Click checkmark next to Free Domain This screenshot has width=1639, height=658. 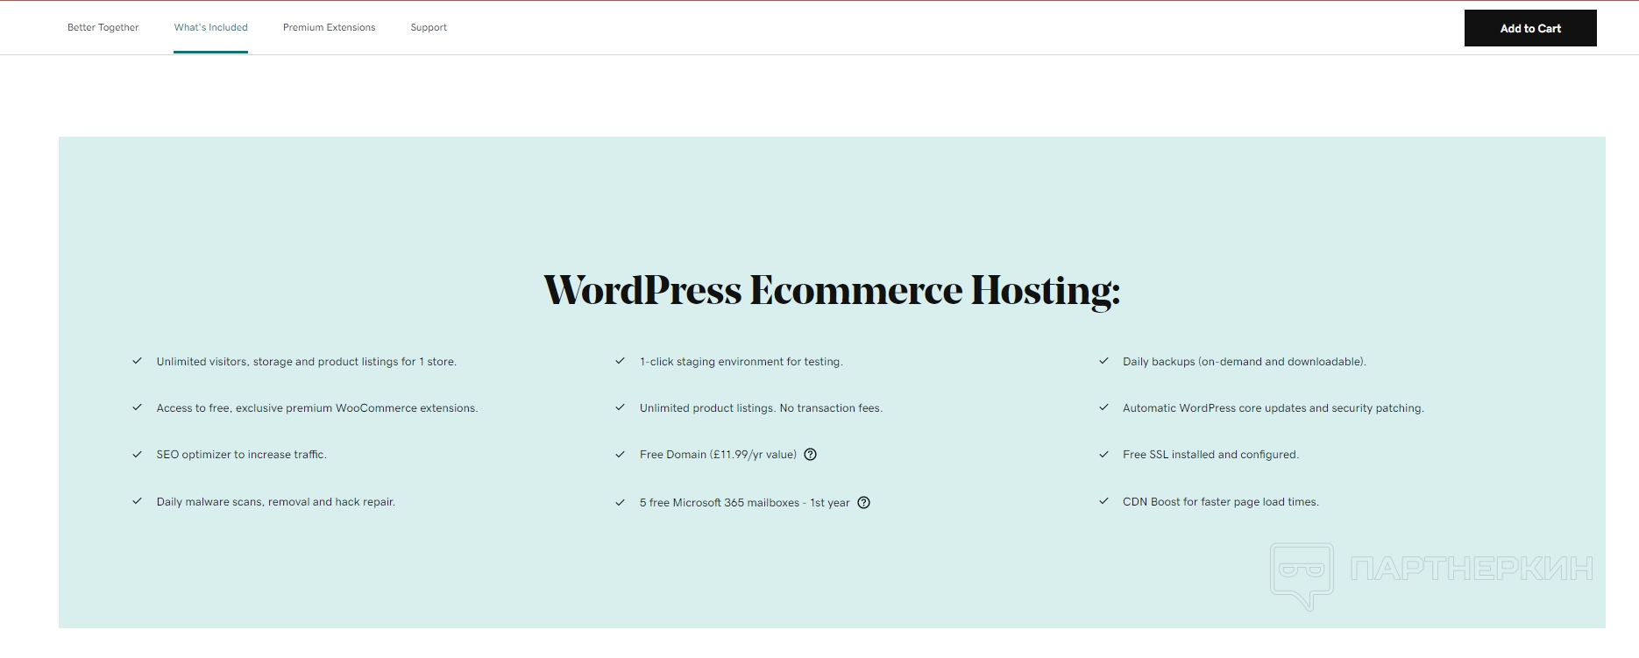coord(620,454)
